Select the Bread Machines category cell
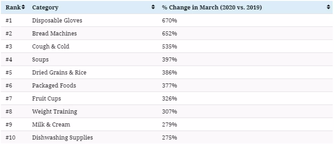 (54, 34)
